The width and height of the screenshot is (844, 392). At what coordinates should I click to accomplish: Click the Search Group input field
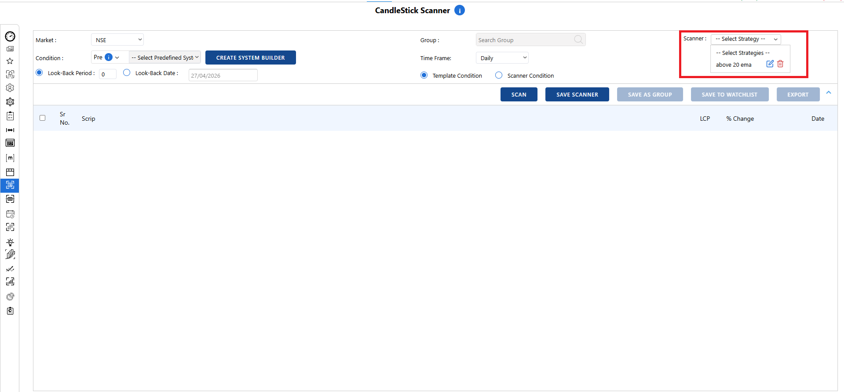pos(526,40)
